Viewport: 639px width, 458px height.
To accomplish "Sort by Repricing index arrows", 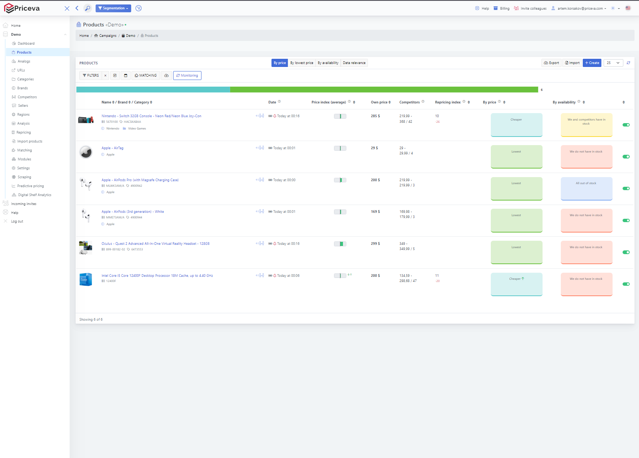I will [469, 102].
